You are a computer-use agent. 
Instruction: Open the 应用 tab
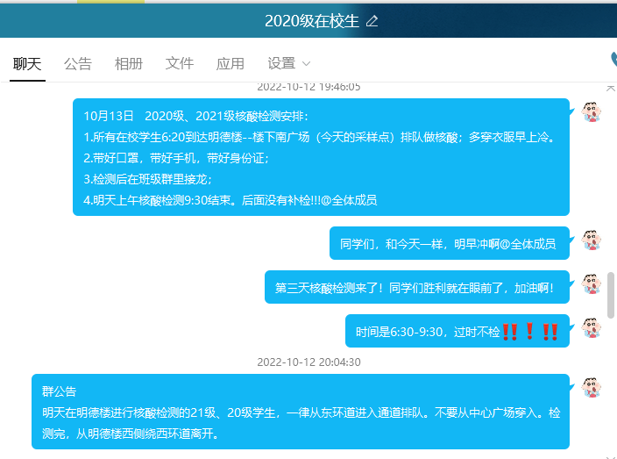click(230, 63)
